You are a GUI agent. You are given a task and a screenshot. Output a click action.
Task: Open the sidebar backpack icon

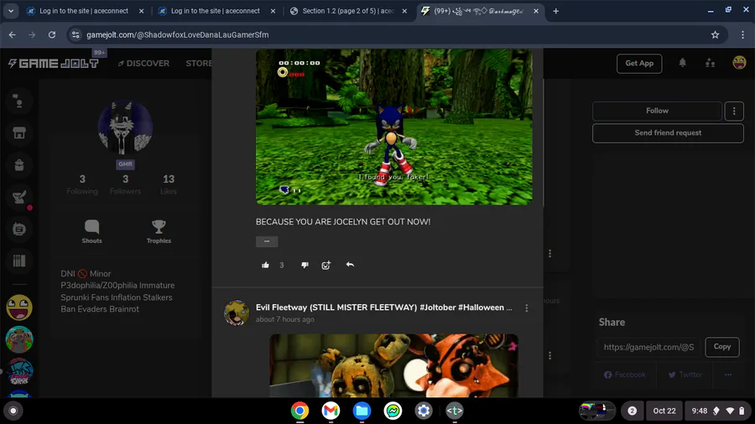[19, 165]
